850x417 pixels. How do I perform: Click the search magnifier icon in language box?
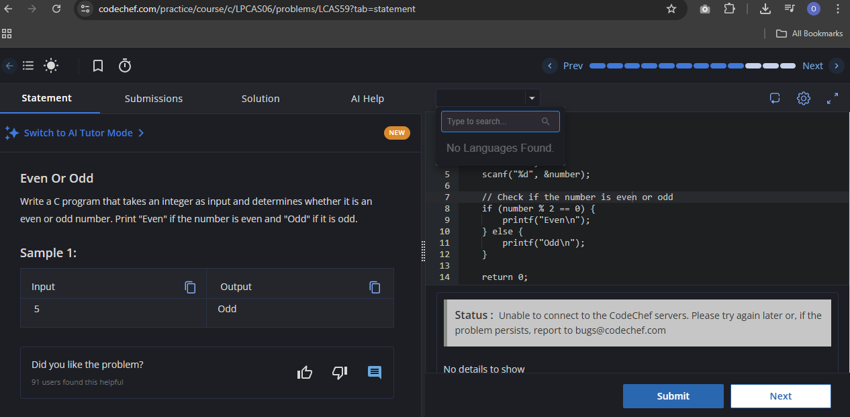(x=545, y=122)
